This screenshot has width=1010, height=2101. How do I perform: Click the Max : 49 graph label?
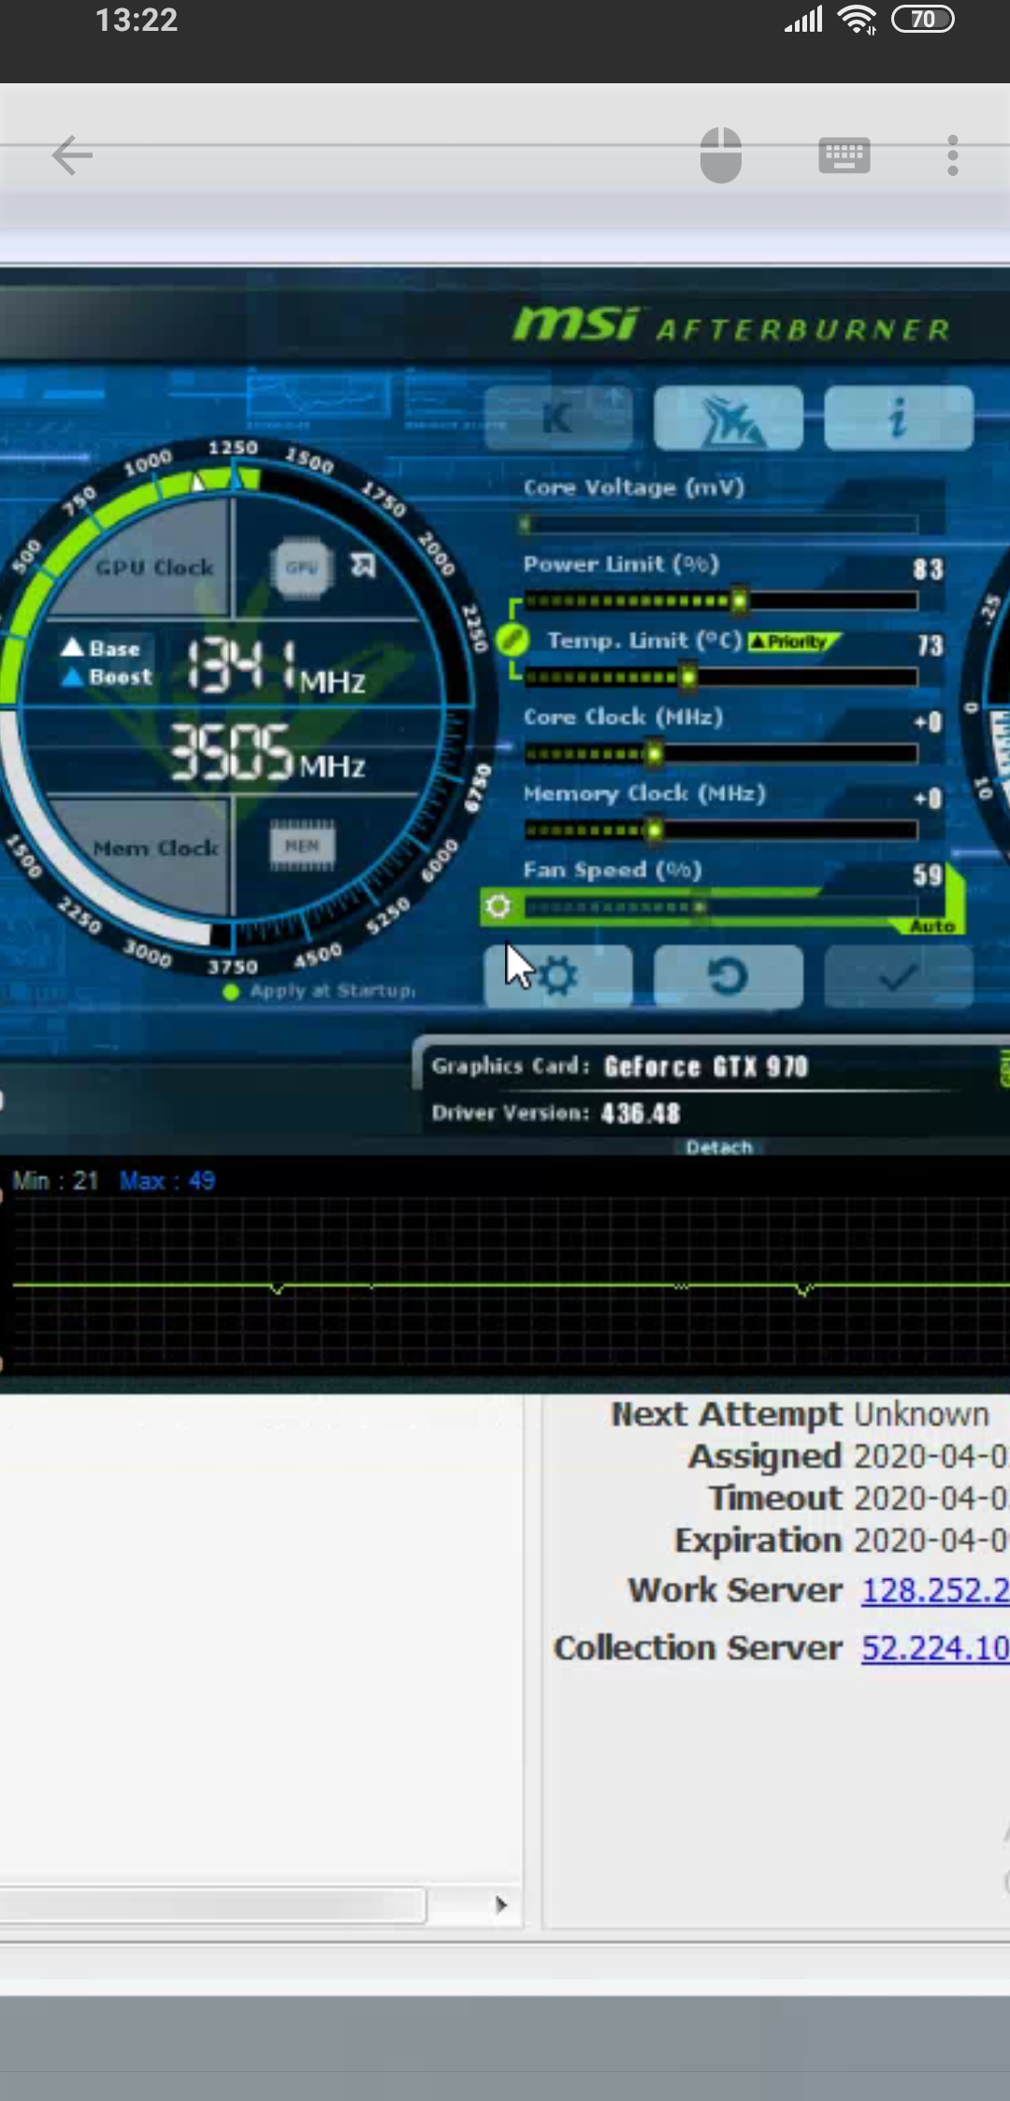(x=167, y=1181)
